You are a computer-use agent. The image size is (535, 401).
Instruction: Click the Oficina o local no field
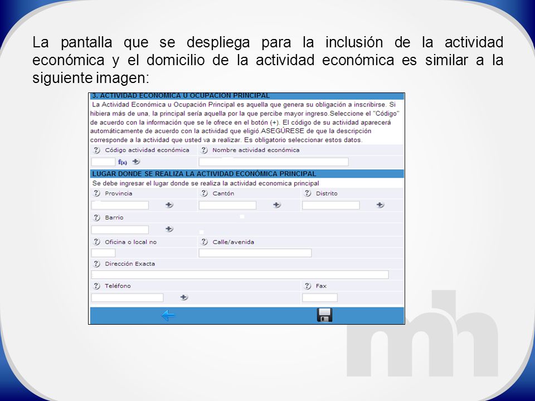[x=104, y=253]
